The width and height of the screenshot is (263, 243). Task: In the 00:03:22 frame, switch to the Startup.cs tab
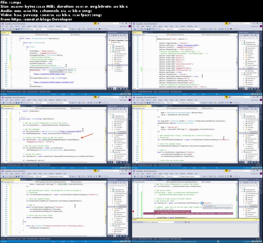click(23, 106)
